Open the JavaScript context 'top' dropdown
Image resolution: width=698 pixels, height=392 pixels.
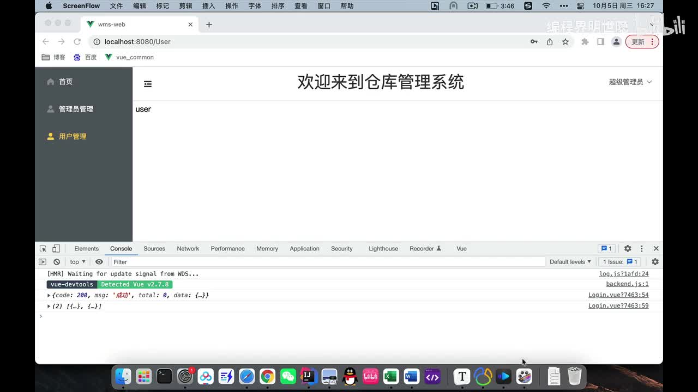pos(77,262)
